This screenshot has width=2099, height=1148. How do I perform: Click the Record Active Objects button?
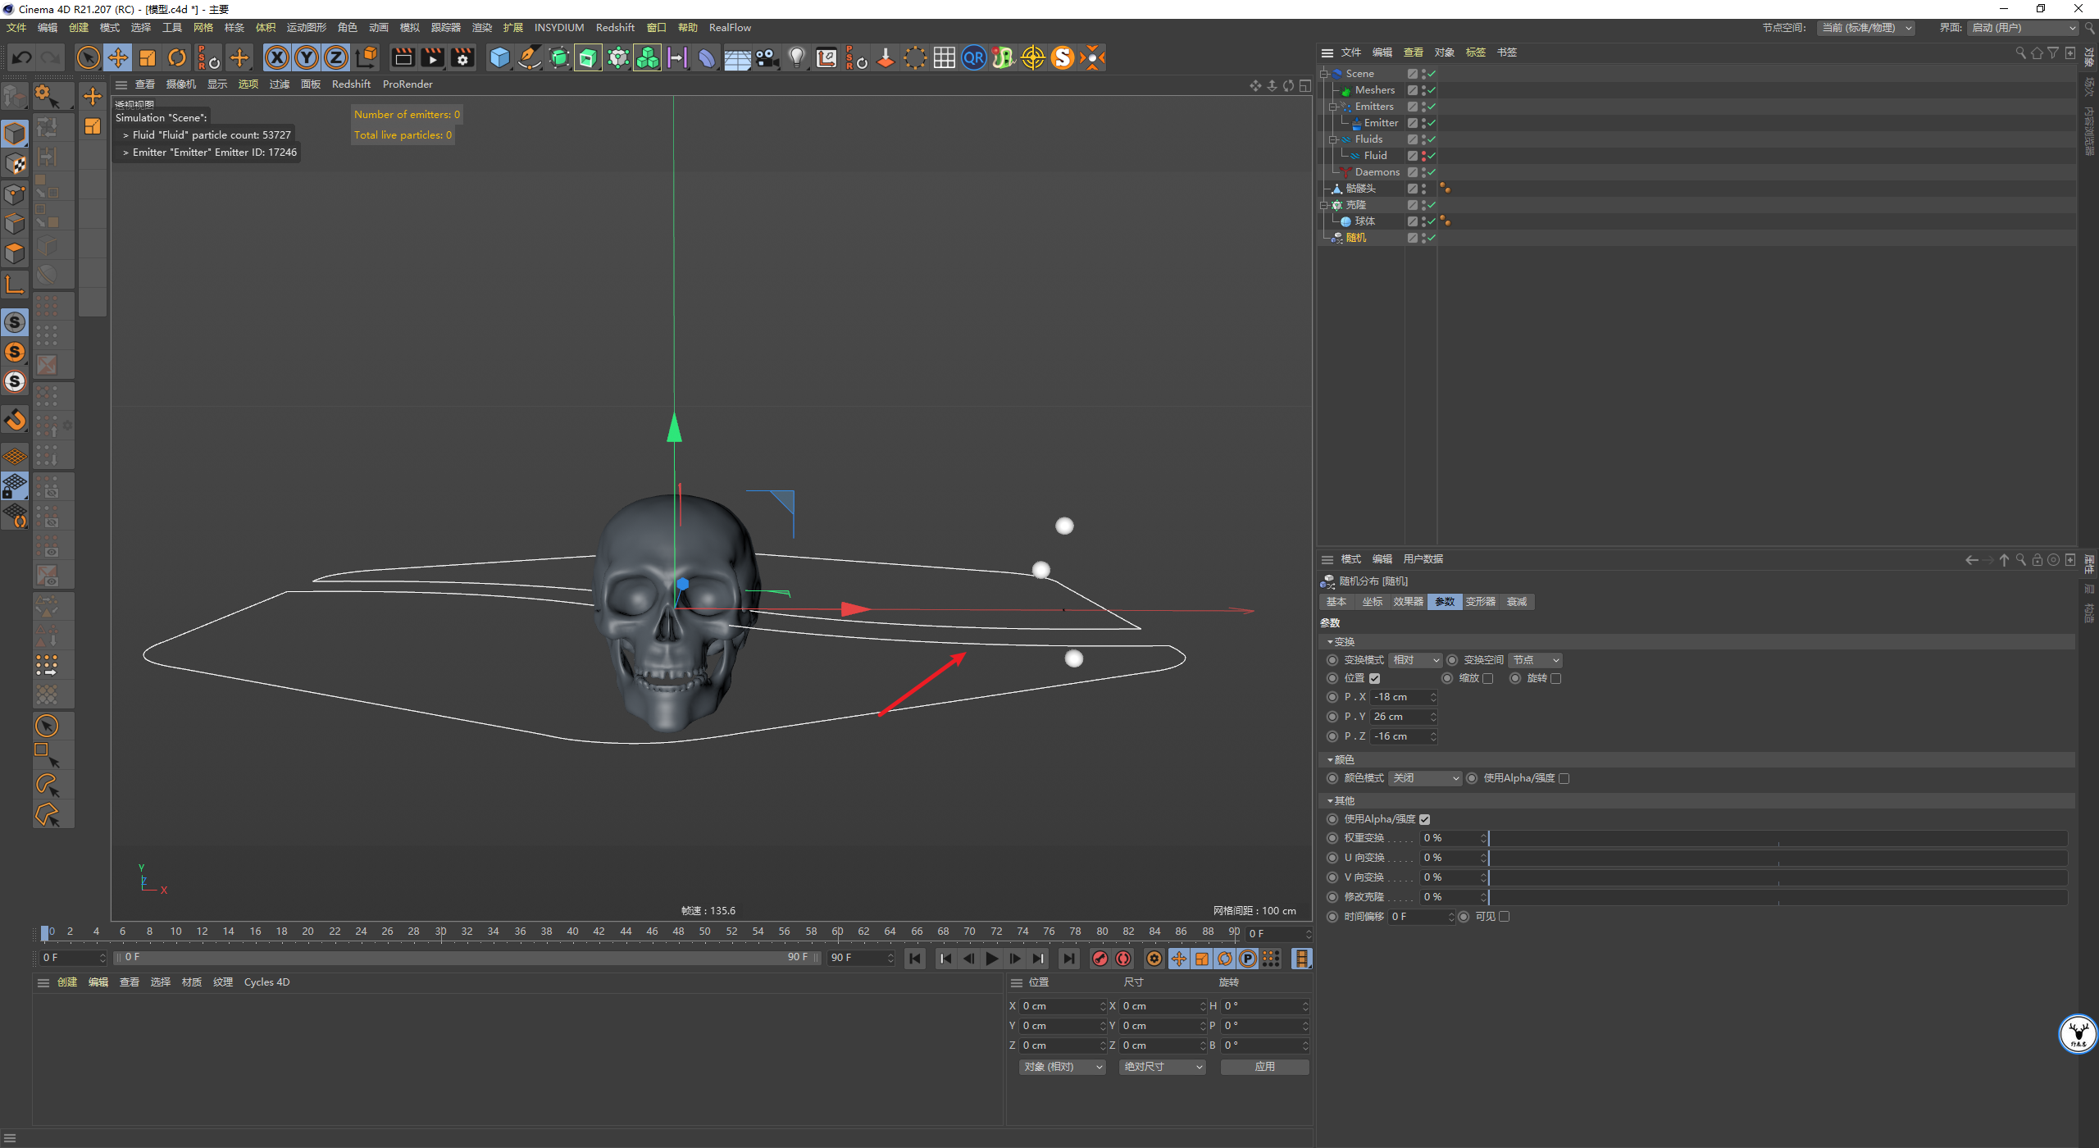click(1100, 958)
